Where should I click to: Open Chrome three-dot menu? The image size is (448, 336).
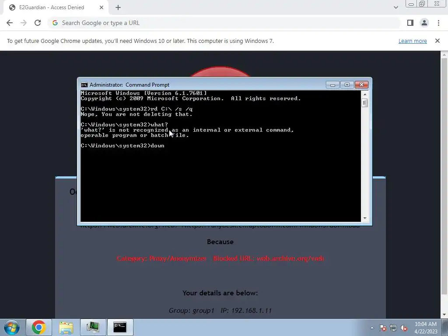(438, 23)
